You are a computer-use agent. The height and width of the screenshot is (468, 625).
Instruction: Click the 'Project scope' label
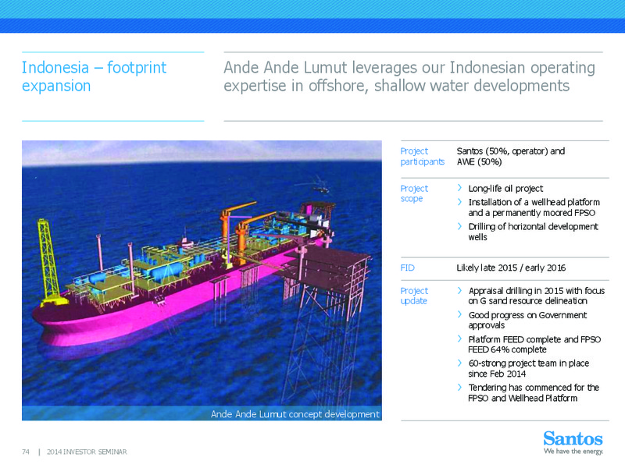point(414,193)
